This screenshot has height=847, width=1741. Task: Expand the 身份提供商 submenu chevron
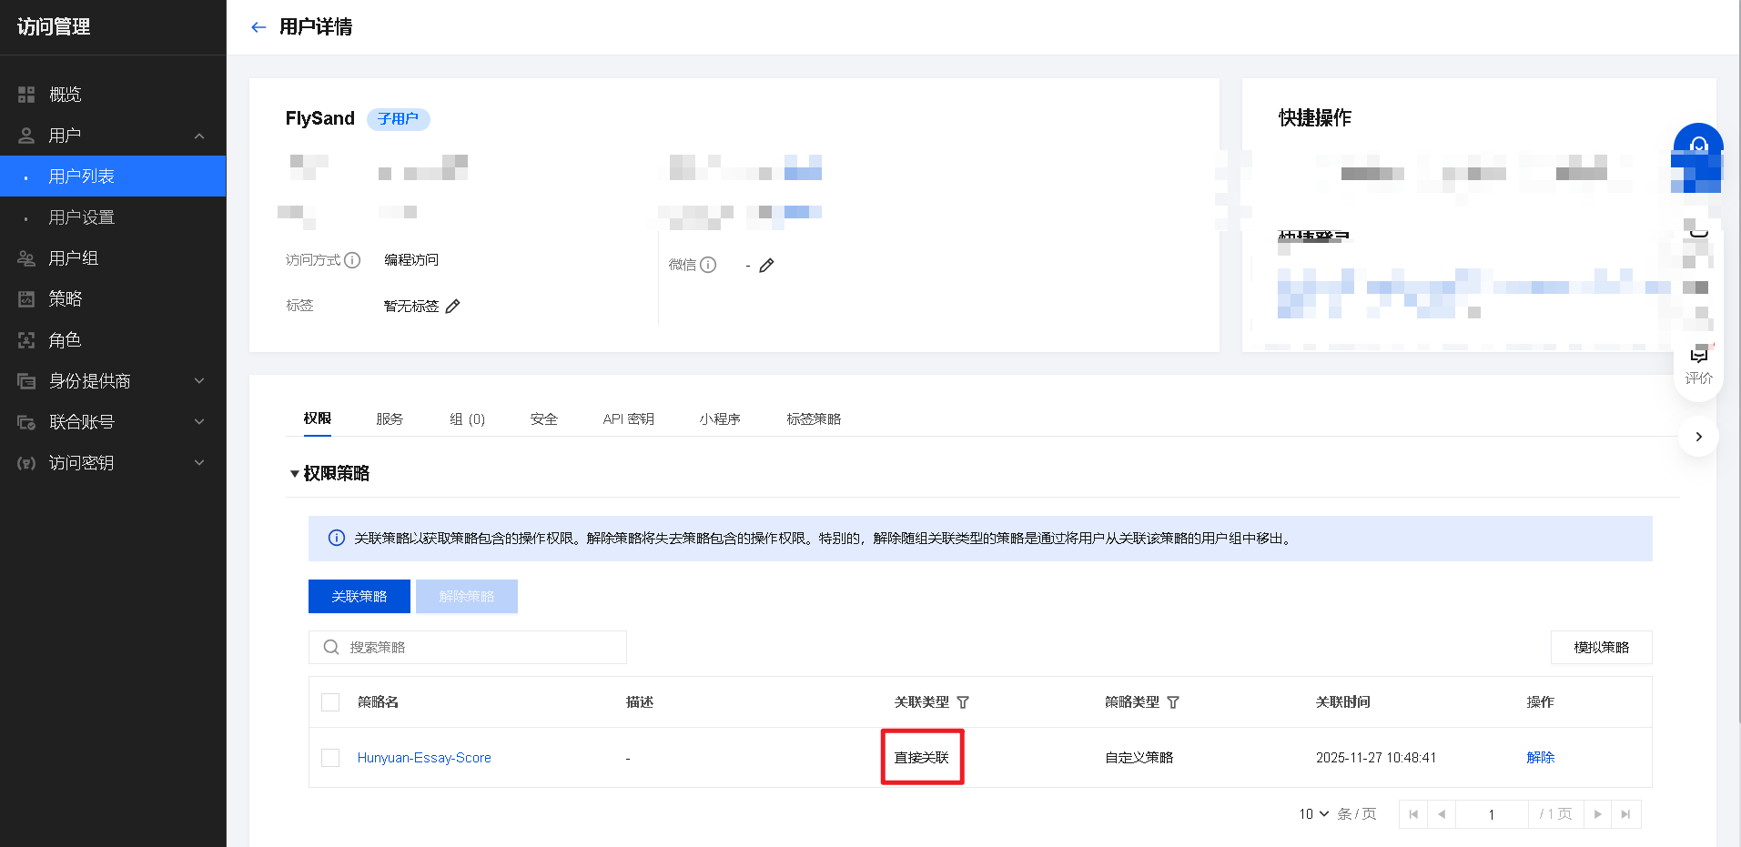(199, 381)
